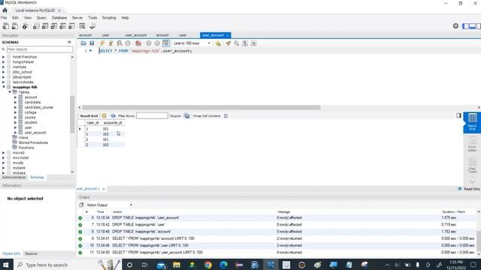Toggle result side panel visibility icon
Viewport: 481px width, 270px height.
tap(458, 115)
